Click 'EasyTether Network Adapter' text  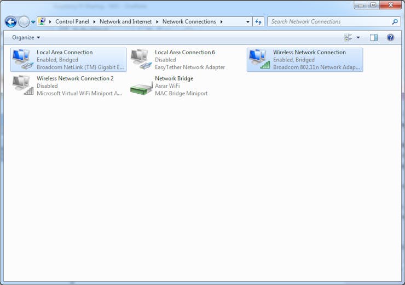190,67
